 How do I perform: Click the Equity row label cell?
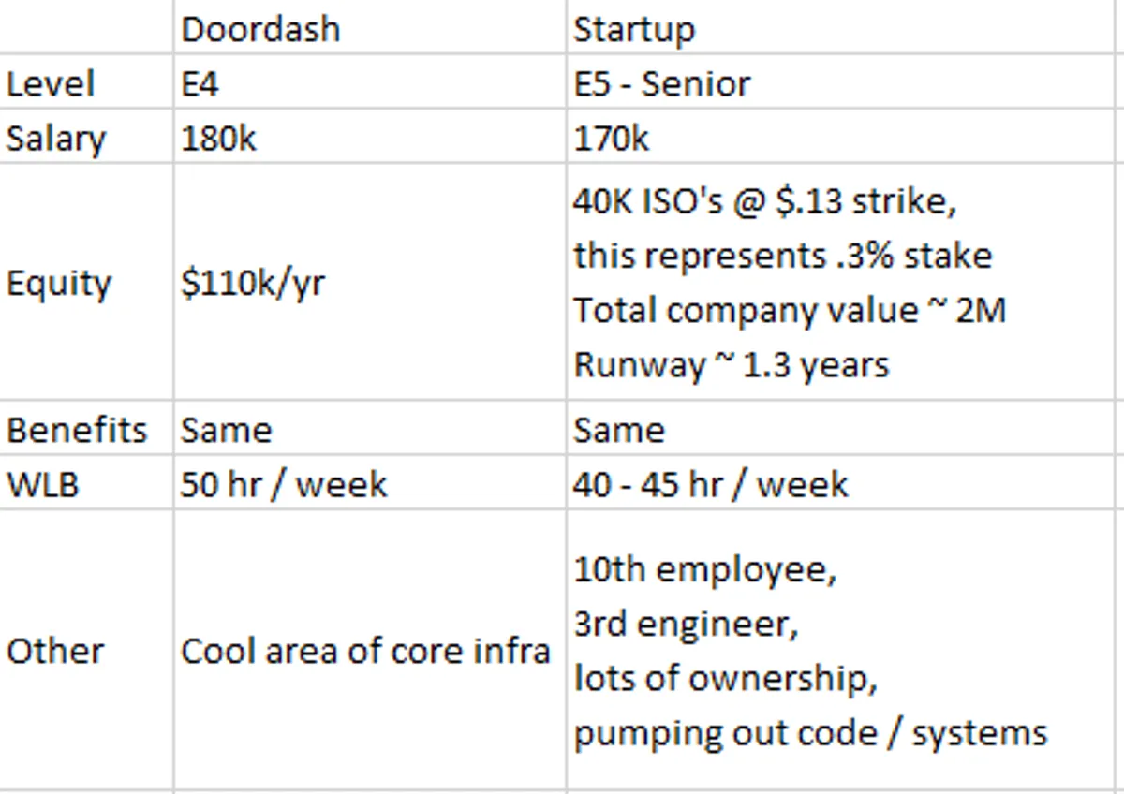point(58,283)
